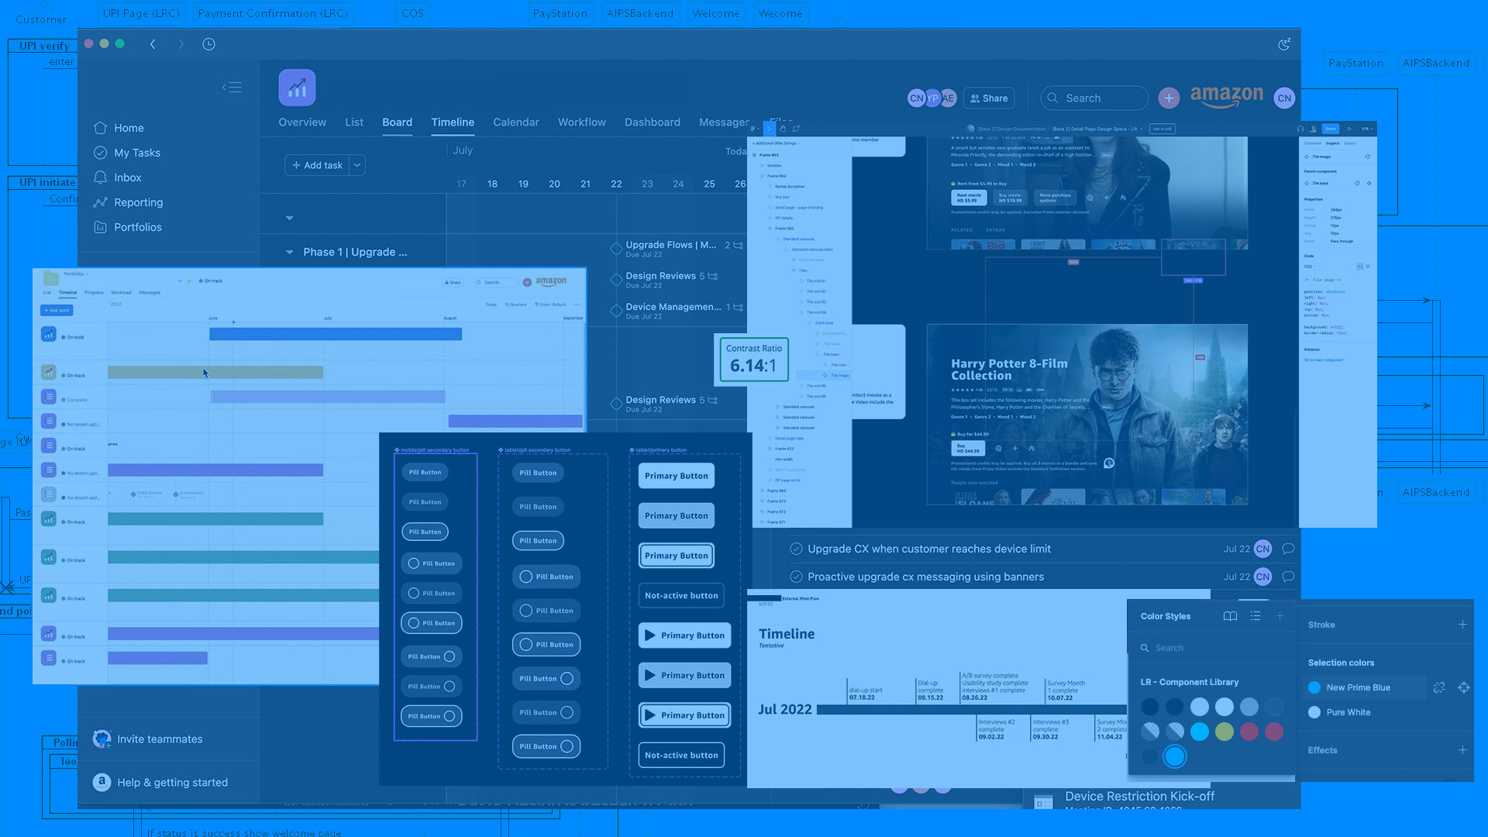Click the Upgrade Flows milestone diamond
Image resolution: width=1488 pixels, height=837 pixels.
point(616,249)
